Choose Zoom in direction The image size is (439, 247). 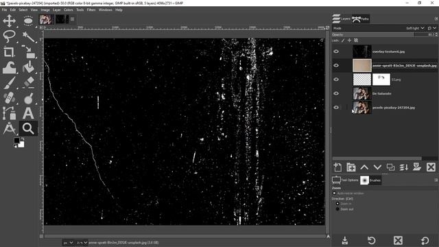[x=337, y=204]
